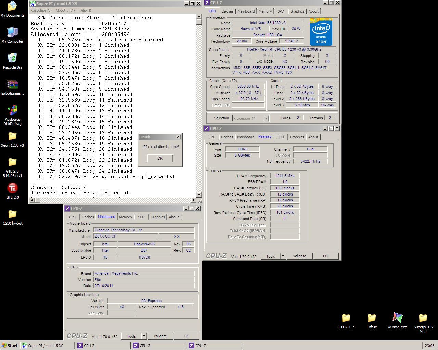Open the Mainboard tab in top CPU-Z window
Image resolution: width=438 pixels, height=350 pixels.
(246, 11)
